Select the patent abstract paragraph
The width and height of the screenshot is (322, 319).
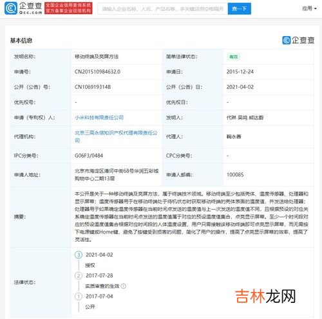[x=191, y=217]
